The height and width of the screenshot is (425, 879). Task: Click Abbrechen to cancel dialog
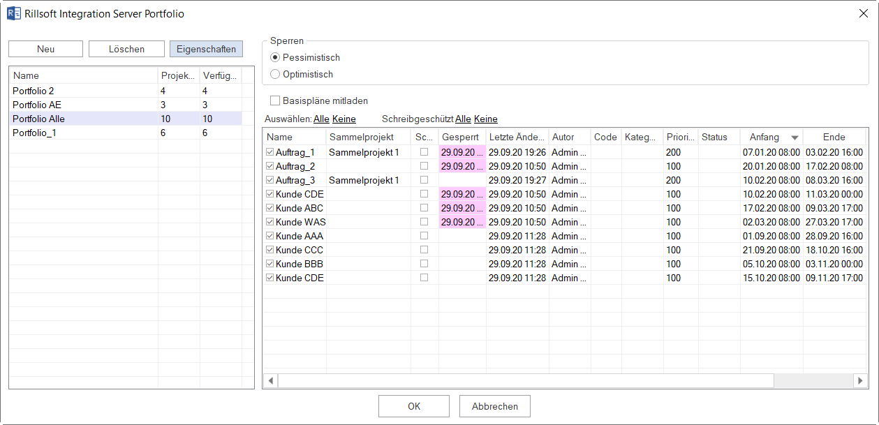(495, 406)
